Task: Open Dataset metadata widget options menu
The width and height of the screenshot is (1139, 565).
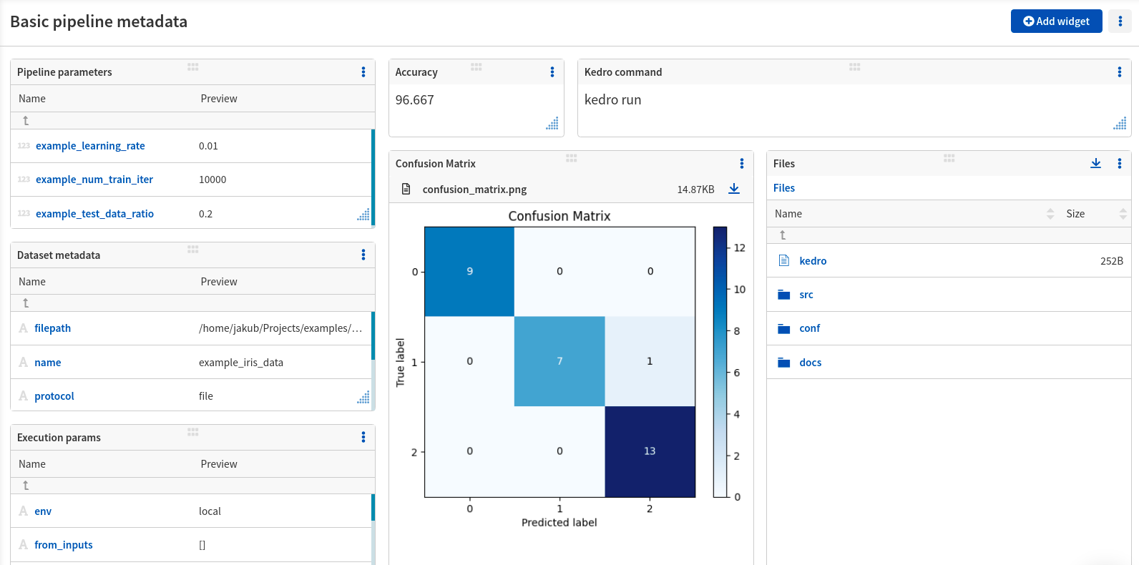Action: (x=363, y=255)
